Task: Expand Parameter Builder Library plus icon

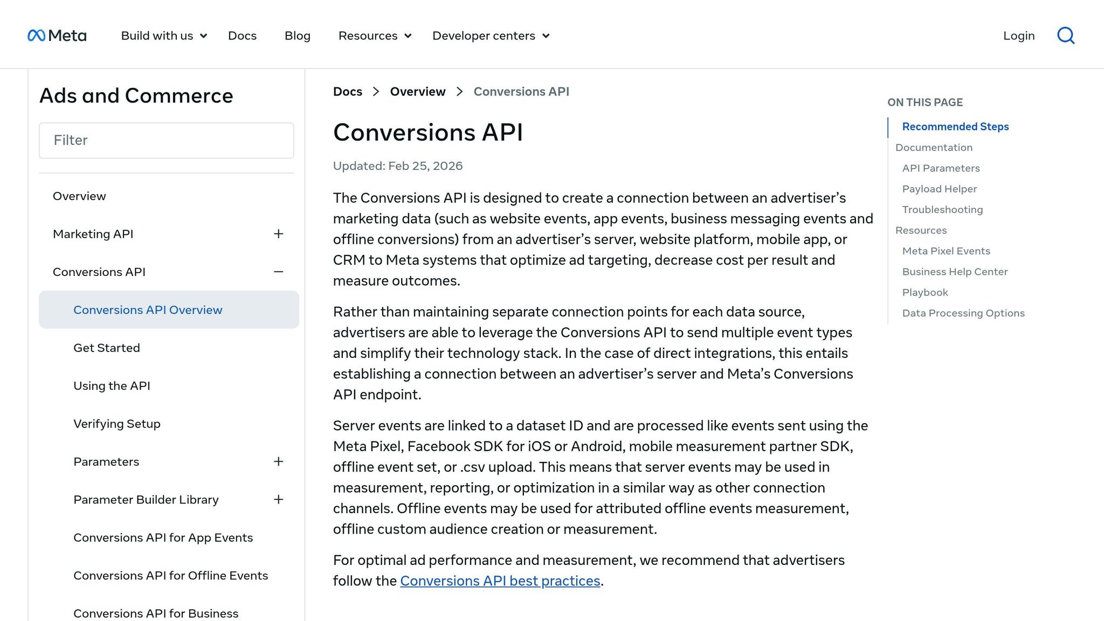Action: [x=278, y=500]
